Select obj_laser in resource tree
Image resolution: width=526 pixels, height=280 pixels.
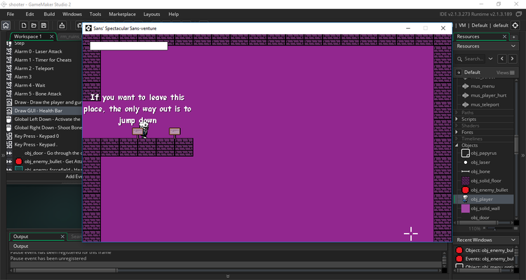480,162
